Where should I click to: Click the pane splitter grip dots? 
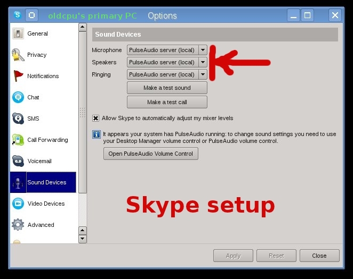tap(83, 112)
